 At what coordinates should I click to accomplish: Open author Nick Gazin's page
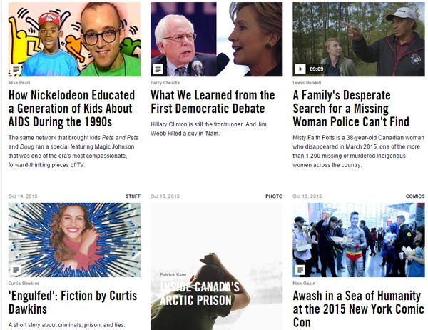(304, 284)
